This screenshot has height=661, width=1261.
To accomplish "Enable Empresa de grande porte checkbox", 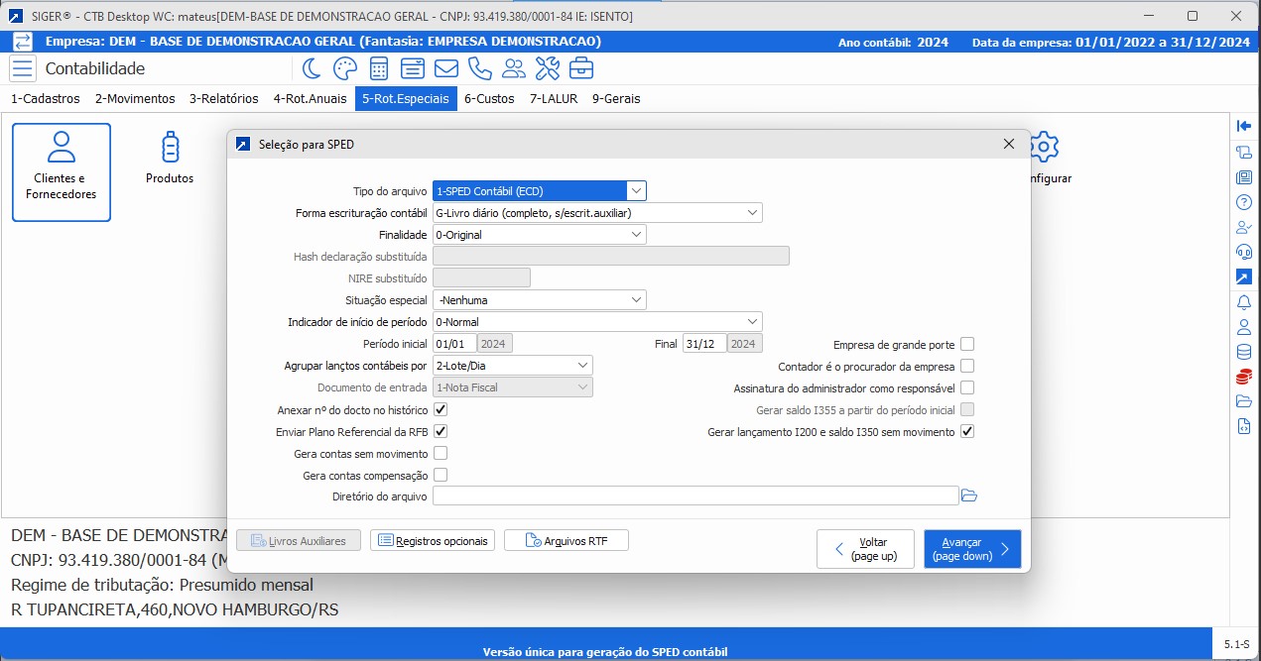I will [x=967, y=345].
